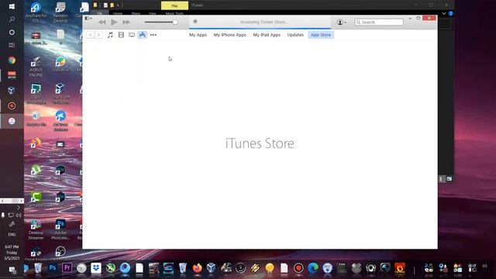Switch to the Updates tab
The width and height of the screenshot is (496, 279).
pos(295,35)
